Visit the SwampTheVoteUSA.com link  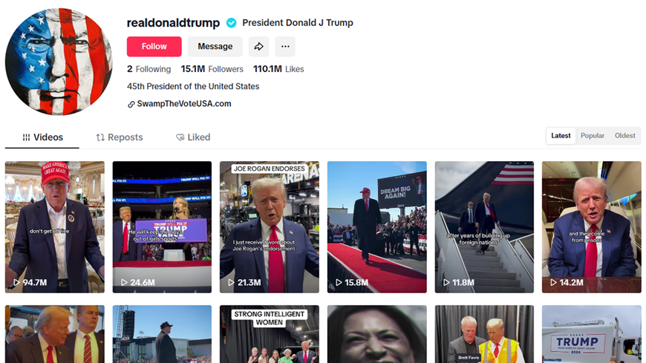[x=183, y=104]
